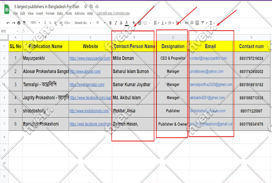The width and height of the screenshot is (272, 183).
Task: Select the 'Publication Name' header cell
Action: coord(46,46)
